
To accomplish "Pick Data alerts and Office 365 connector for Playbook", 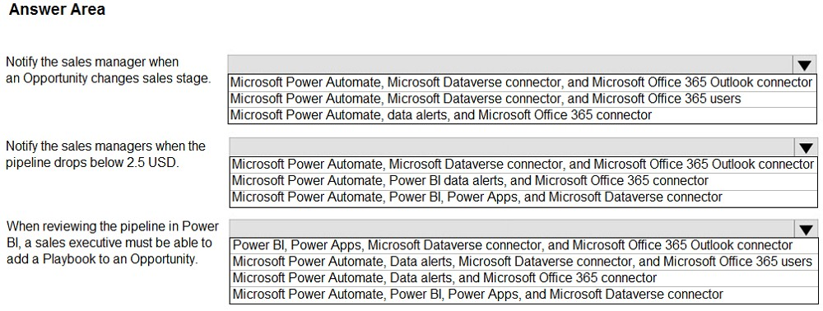I will click(523, 277).
